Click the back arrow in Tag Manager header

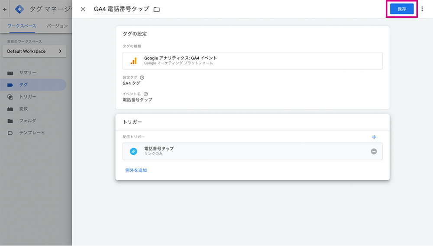[x=5, y=10]
